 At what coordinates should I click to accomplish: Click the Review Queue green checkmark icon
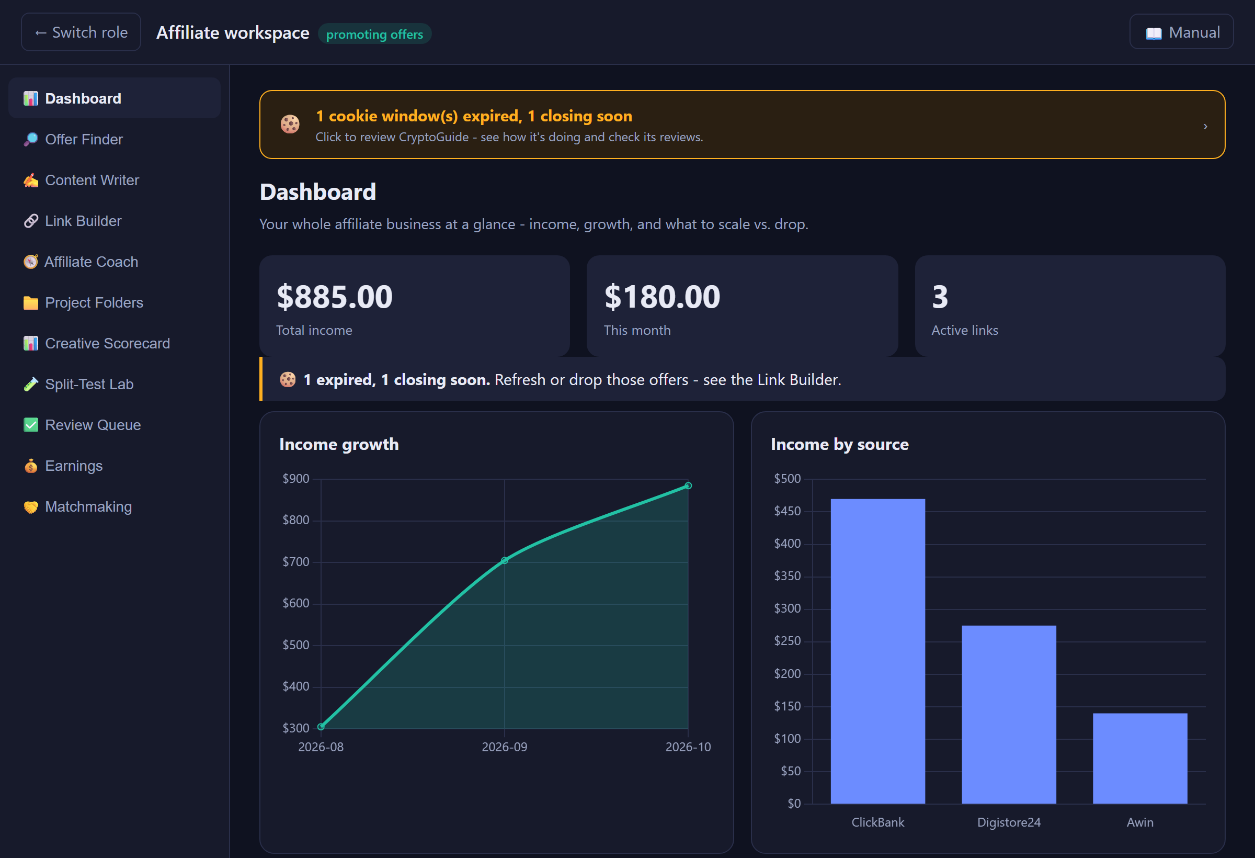[x=31, y=425]
